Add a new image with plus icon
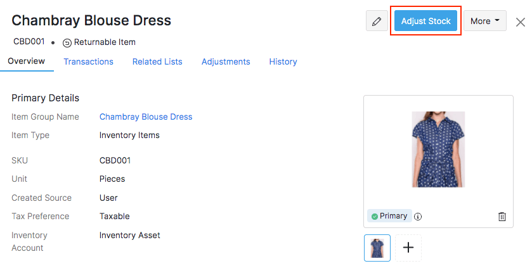 click(408, 248)
